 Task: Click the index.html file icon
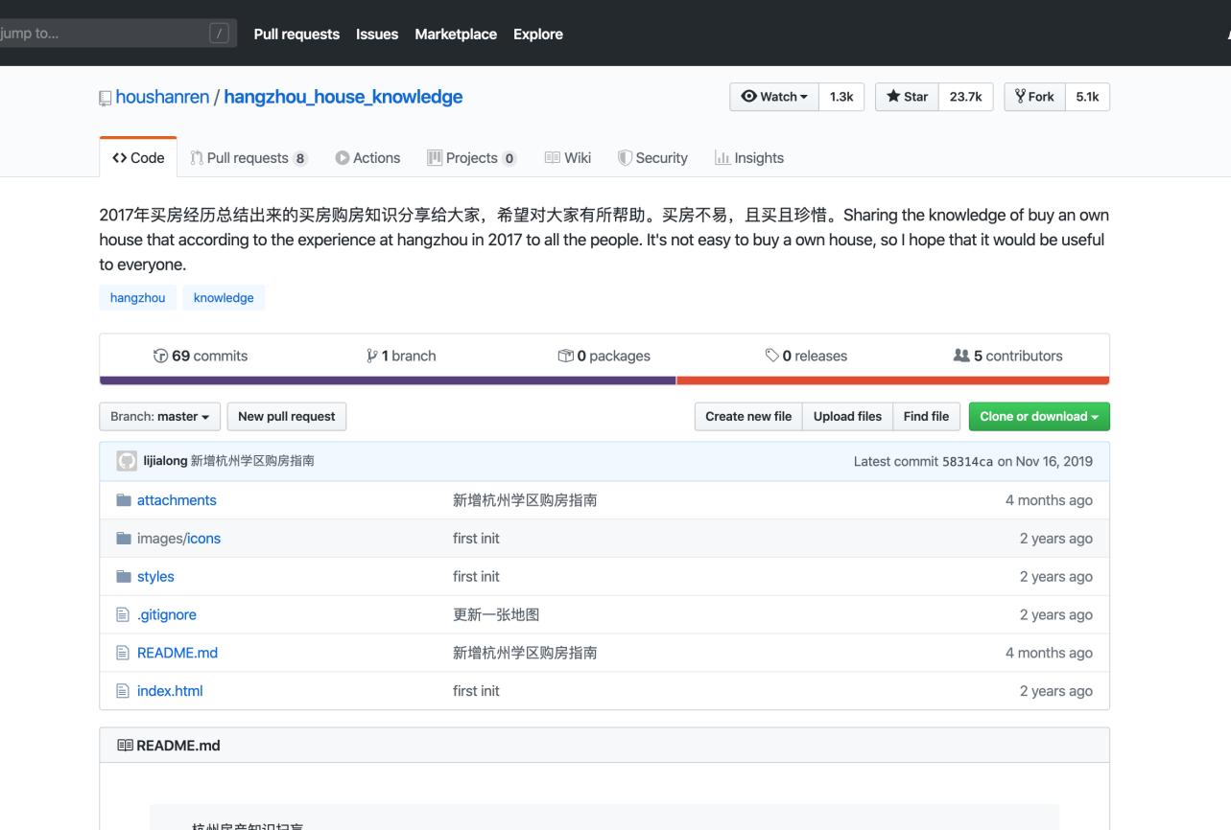(123, 691)
